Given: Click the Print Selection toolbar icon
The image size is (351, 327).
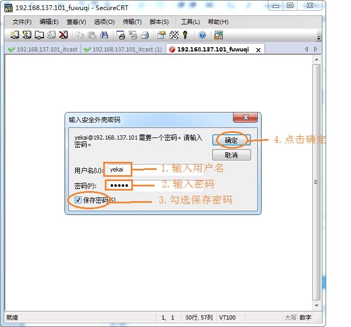Looking at the screenshot, I should click(x=133, y=35).
